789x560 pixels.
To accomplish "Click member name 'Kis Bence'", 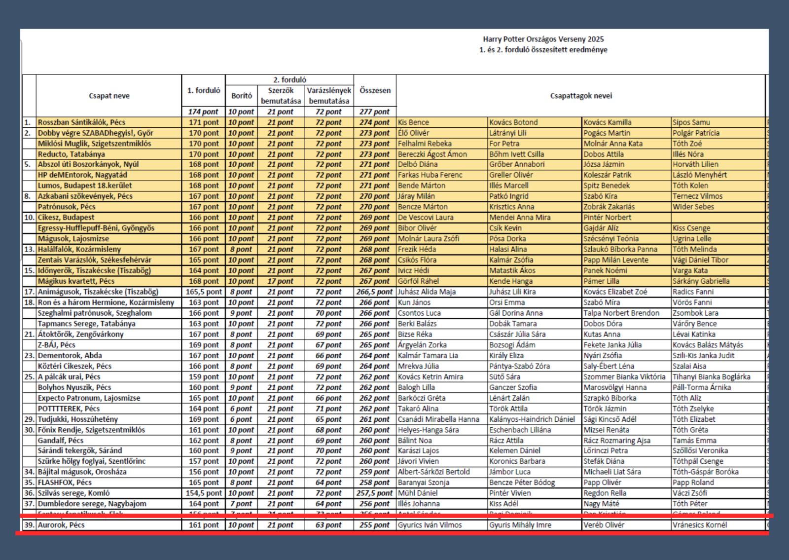I will pos(413,122).
